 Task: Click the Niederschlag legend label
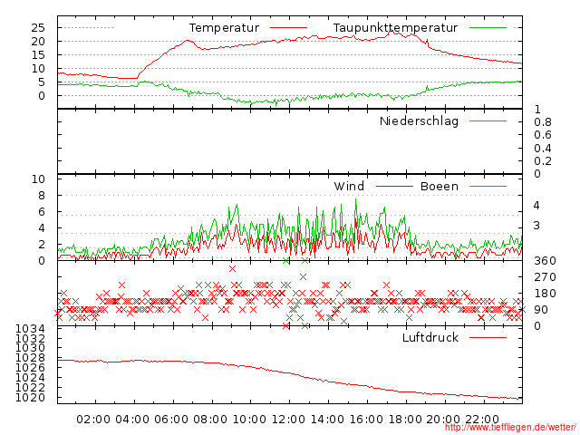[419, 121]
